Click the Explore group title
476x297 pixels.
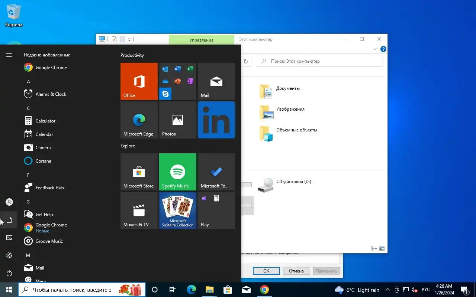pos(128,146)
